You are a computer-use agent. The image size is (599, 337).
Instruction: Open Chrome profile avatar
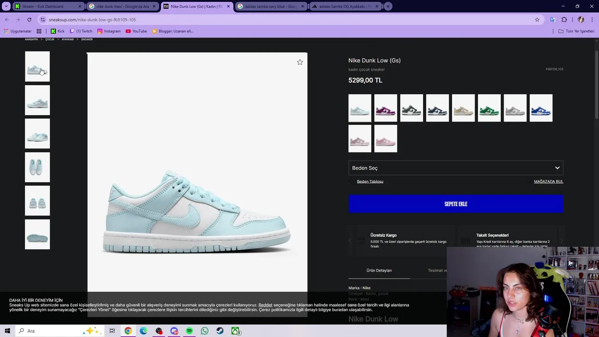(581, 20)
